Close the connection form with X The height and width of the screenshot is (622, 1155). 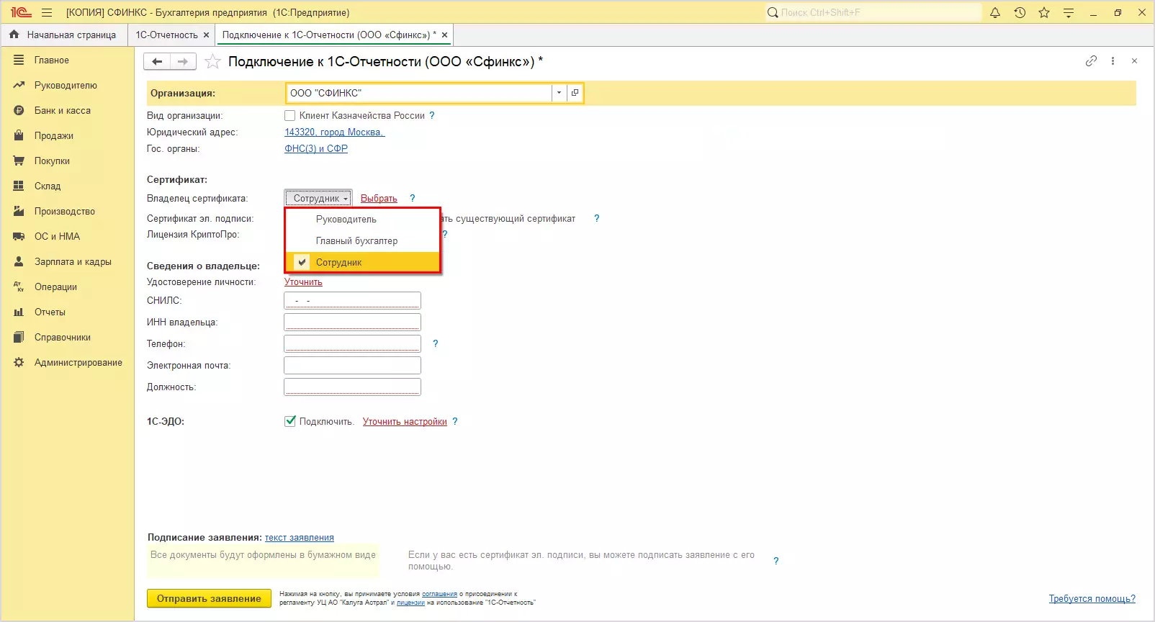[1134, 61]
